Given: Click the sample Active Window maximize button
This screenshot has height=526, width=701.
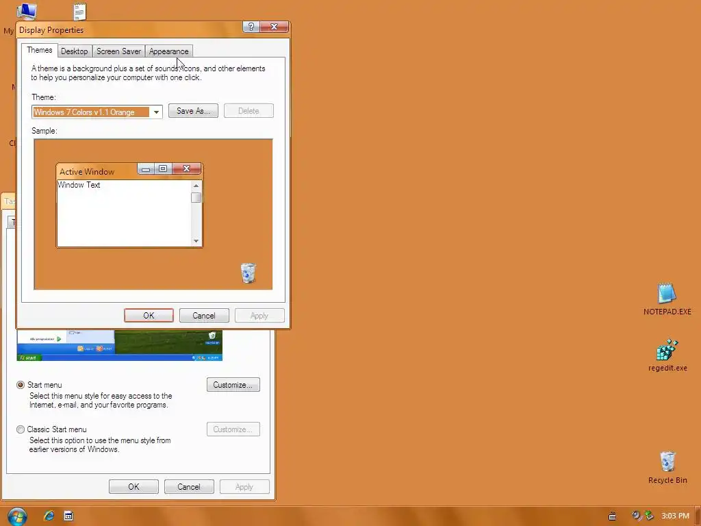Looking at the screenshot, I should coord(163,168).
